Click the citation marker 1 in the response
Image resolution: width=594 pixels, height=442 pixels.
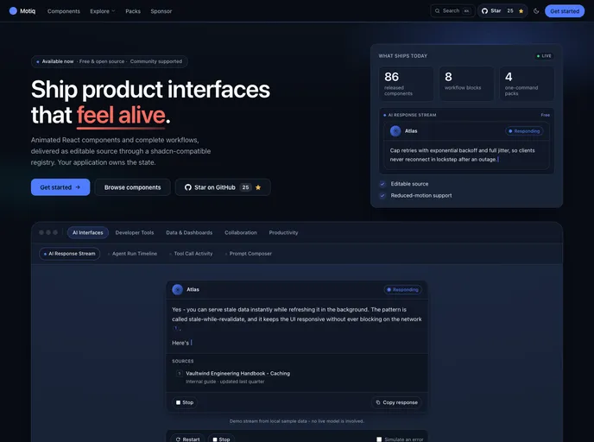click(175, 328)
